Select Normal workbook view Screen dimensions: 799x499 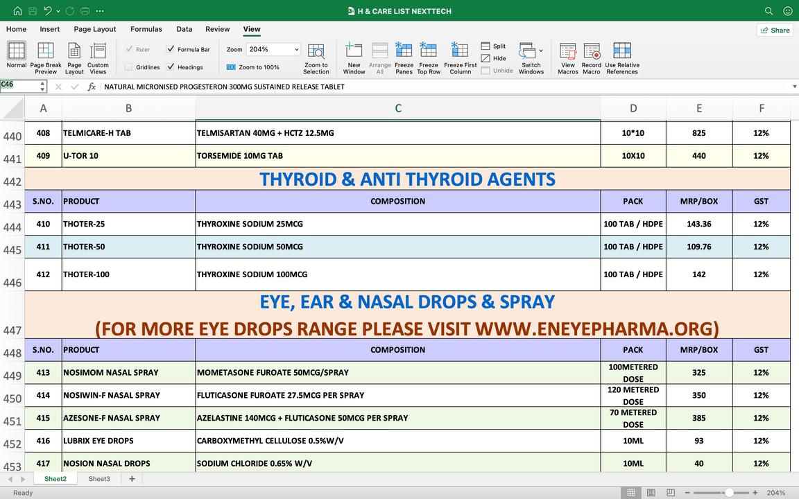click(x=17, y=55)
